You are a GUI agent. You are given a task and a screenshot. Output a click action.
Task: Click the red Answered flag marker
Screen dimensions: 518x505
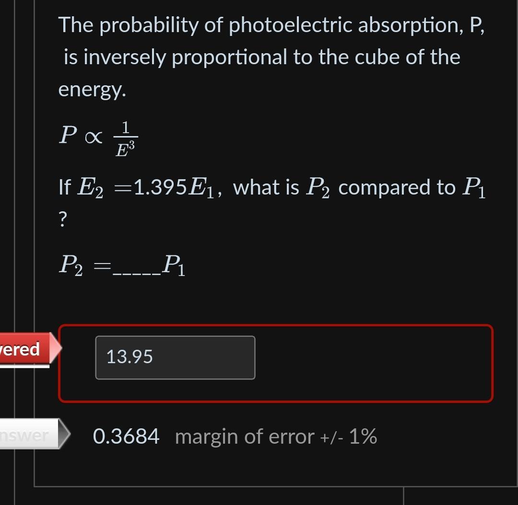click(x=22, y=349)
